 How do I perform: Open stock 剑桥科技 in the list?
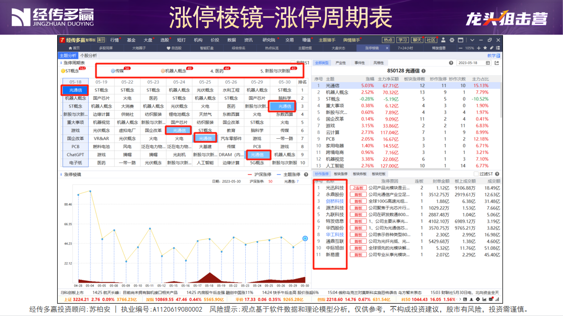coord(335,201)
